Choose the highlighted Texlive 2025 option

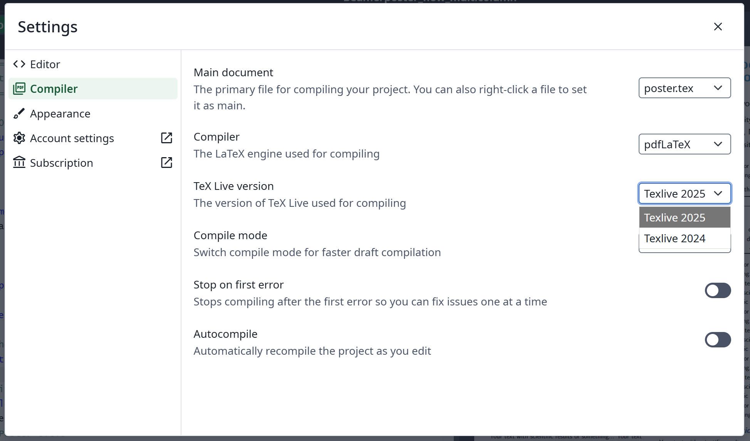(x=675, y=218)
